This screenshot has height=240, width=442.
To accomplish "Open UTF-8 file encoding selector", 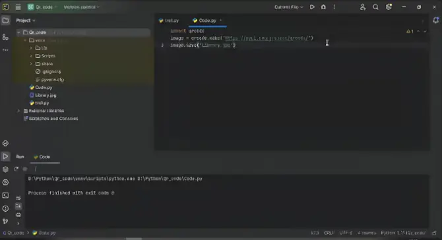I will pos(346,233).
